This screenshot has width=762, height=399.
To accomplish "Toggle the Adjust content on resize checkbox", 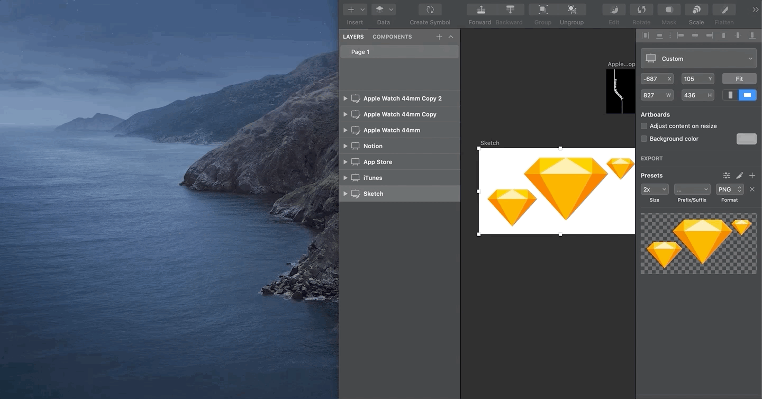I will (x=644, y=126).
